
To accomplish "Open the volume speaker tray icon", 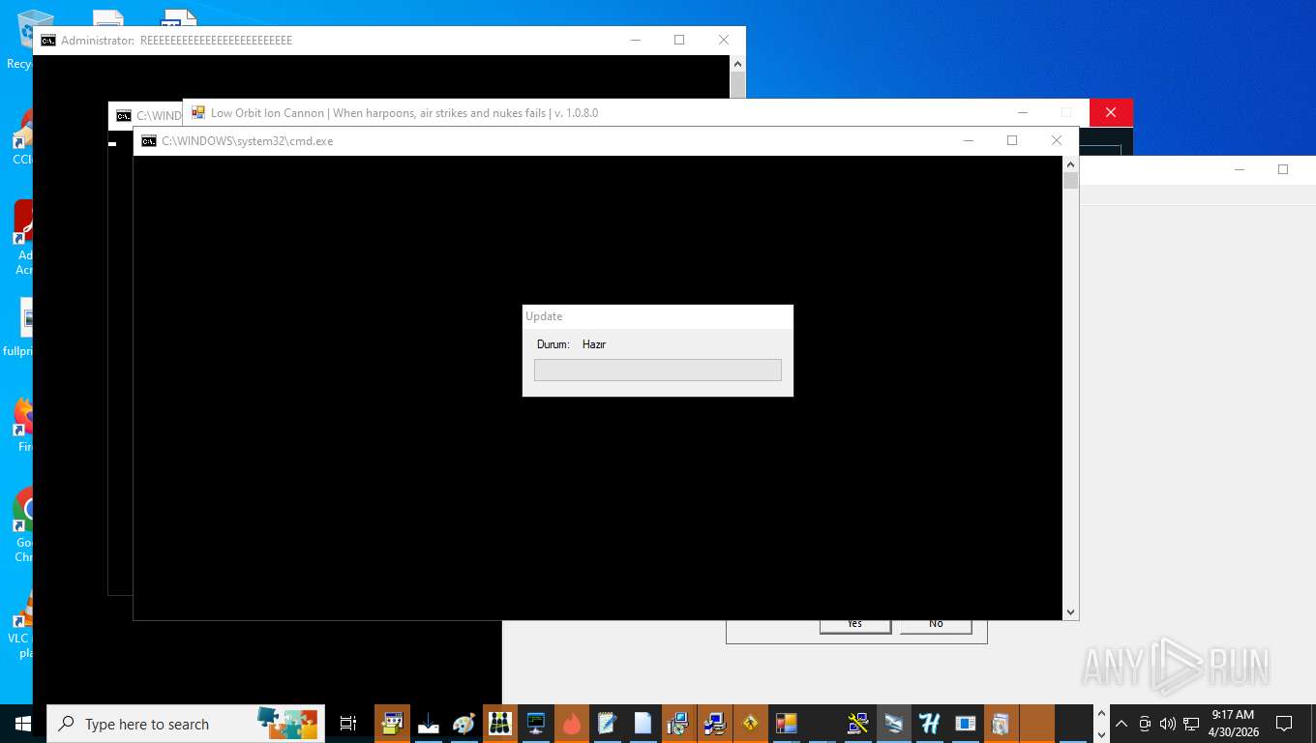I will click(x=1168, y=724).
